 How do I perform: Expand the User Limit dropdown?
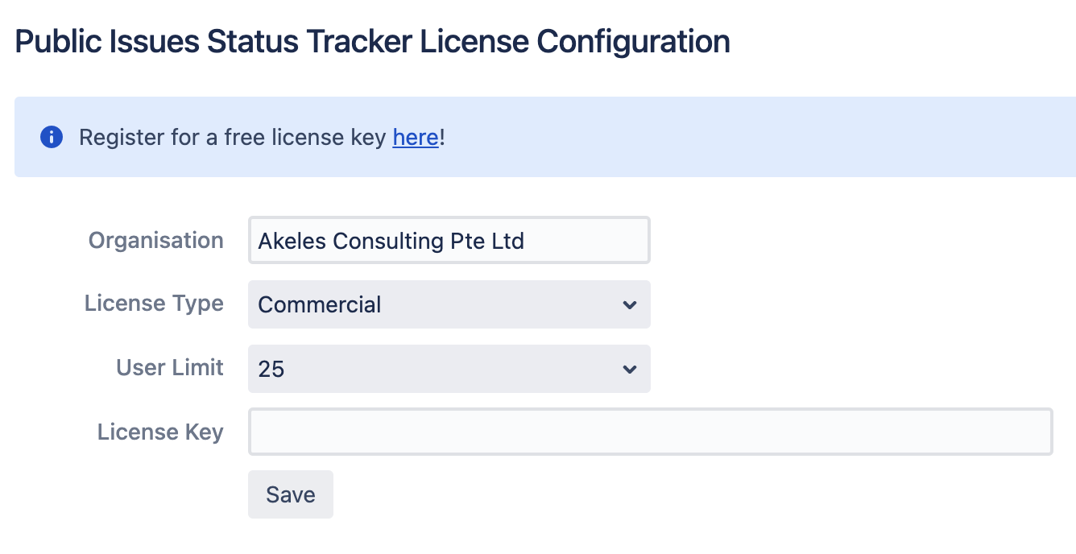449,369
